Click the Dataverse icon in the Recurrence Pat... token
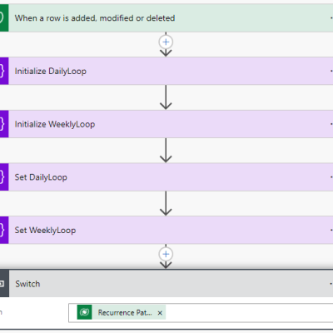 point(85,312)
